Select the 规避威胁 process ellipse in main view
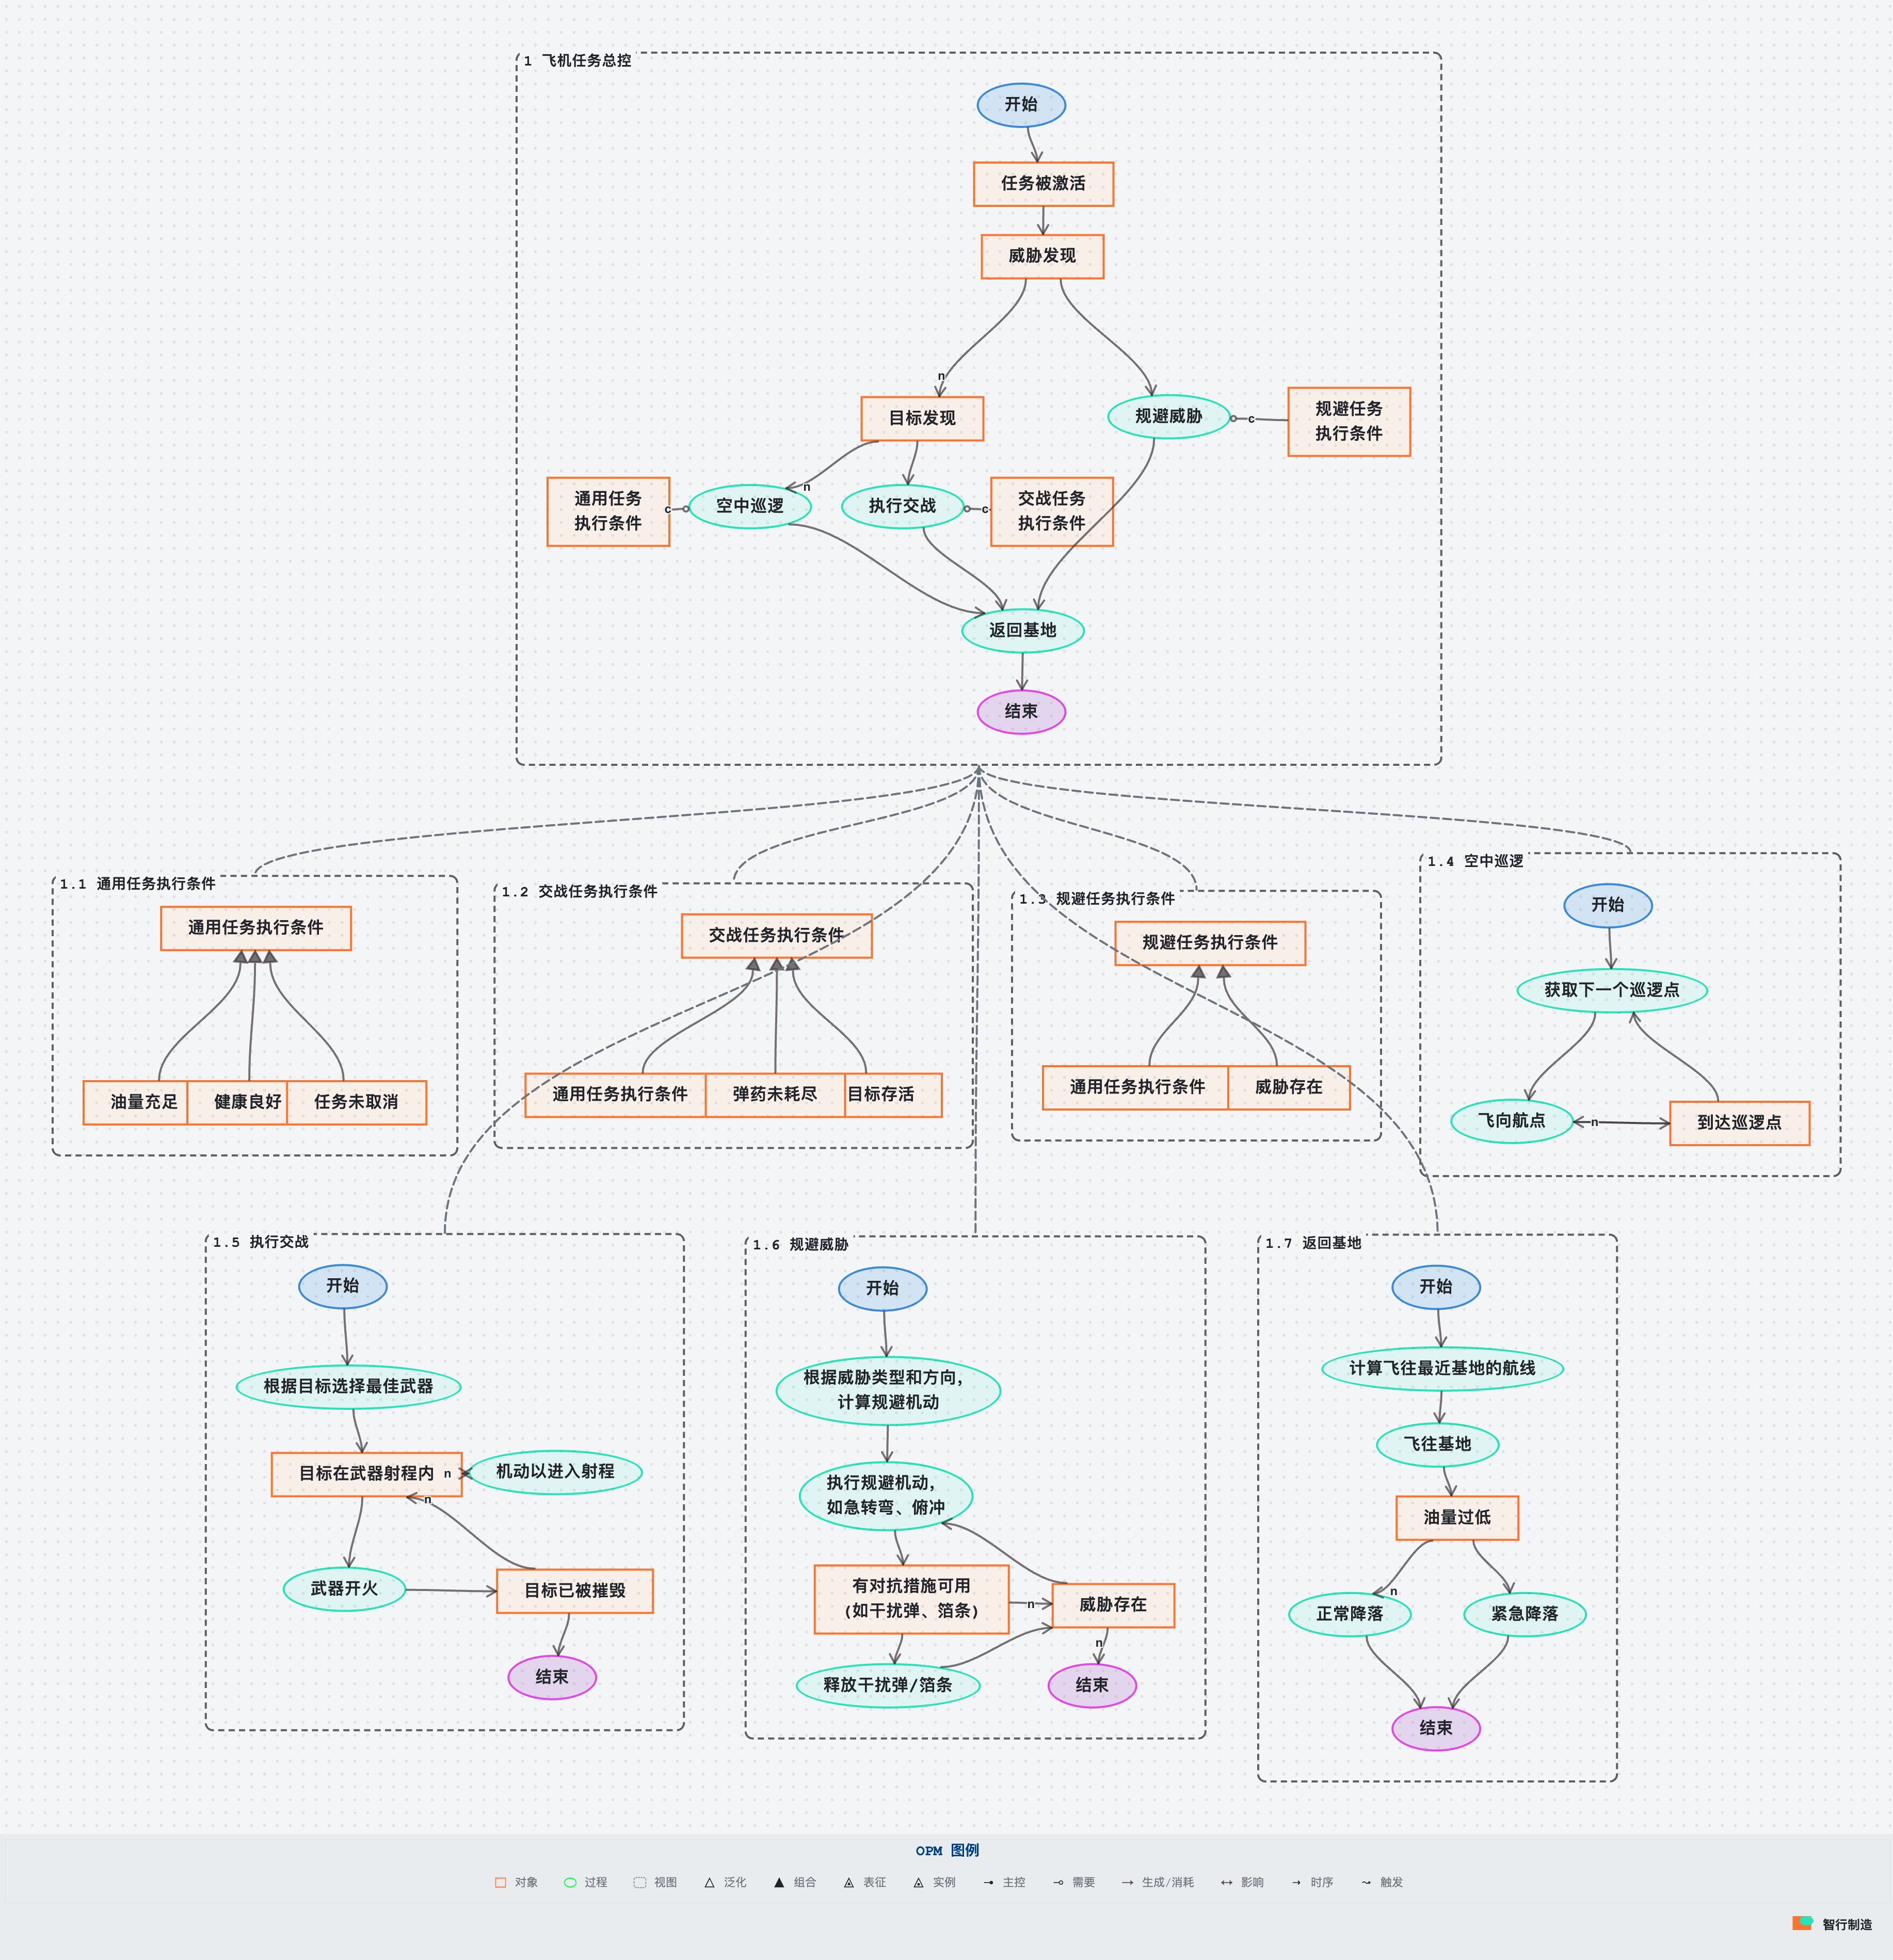Image resolution: width=1893 pixels, height=1960 pixels. (x=1168, y=416)
